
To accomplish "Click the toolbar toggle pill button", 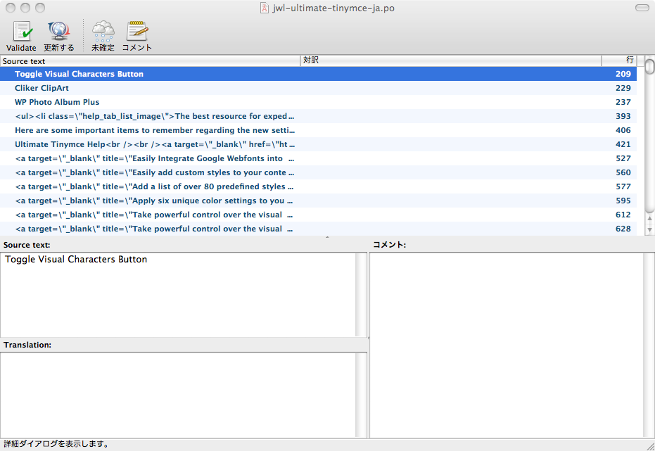I will tap(642, 8).
